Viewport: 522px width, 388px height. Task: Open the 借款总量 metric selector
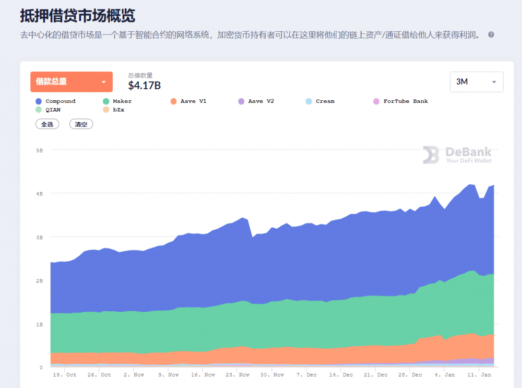(71, 81)
